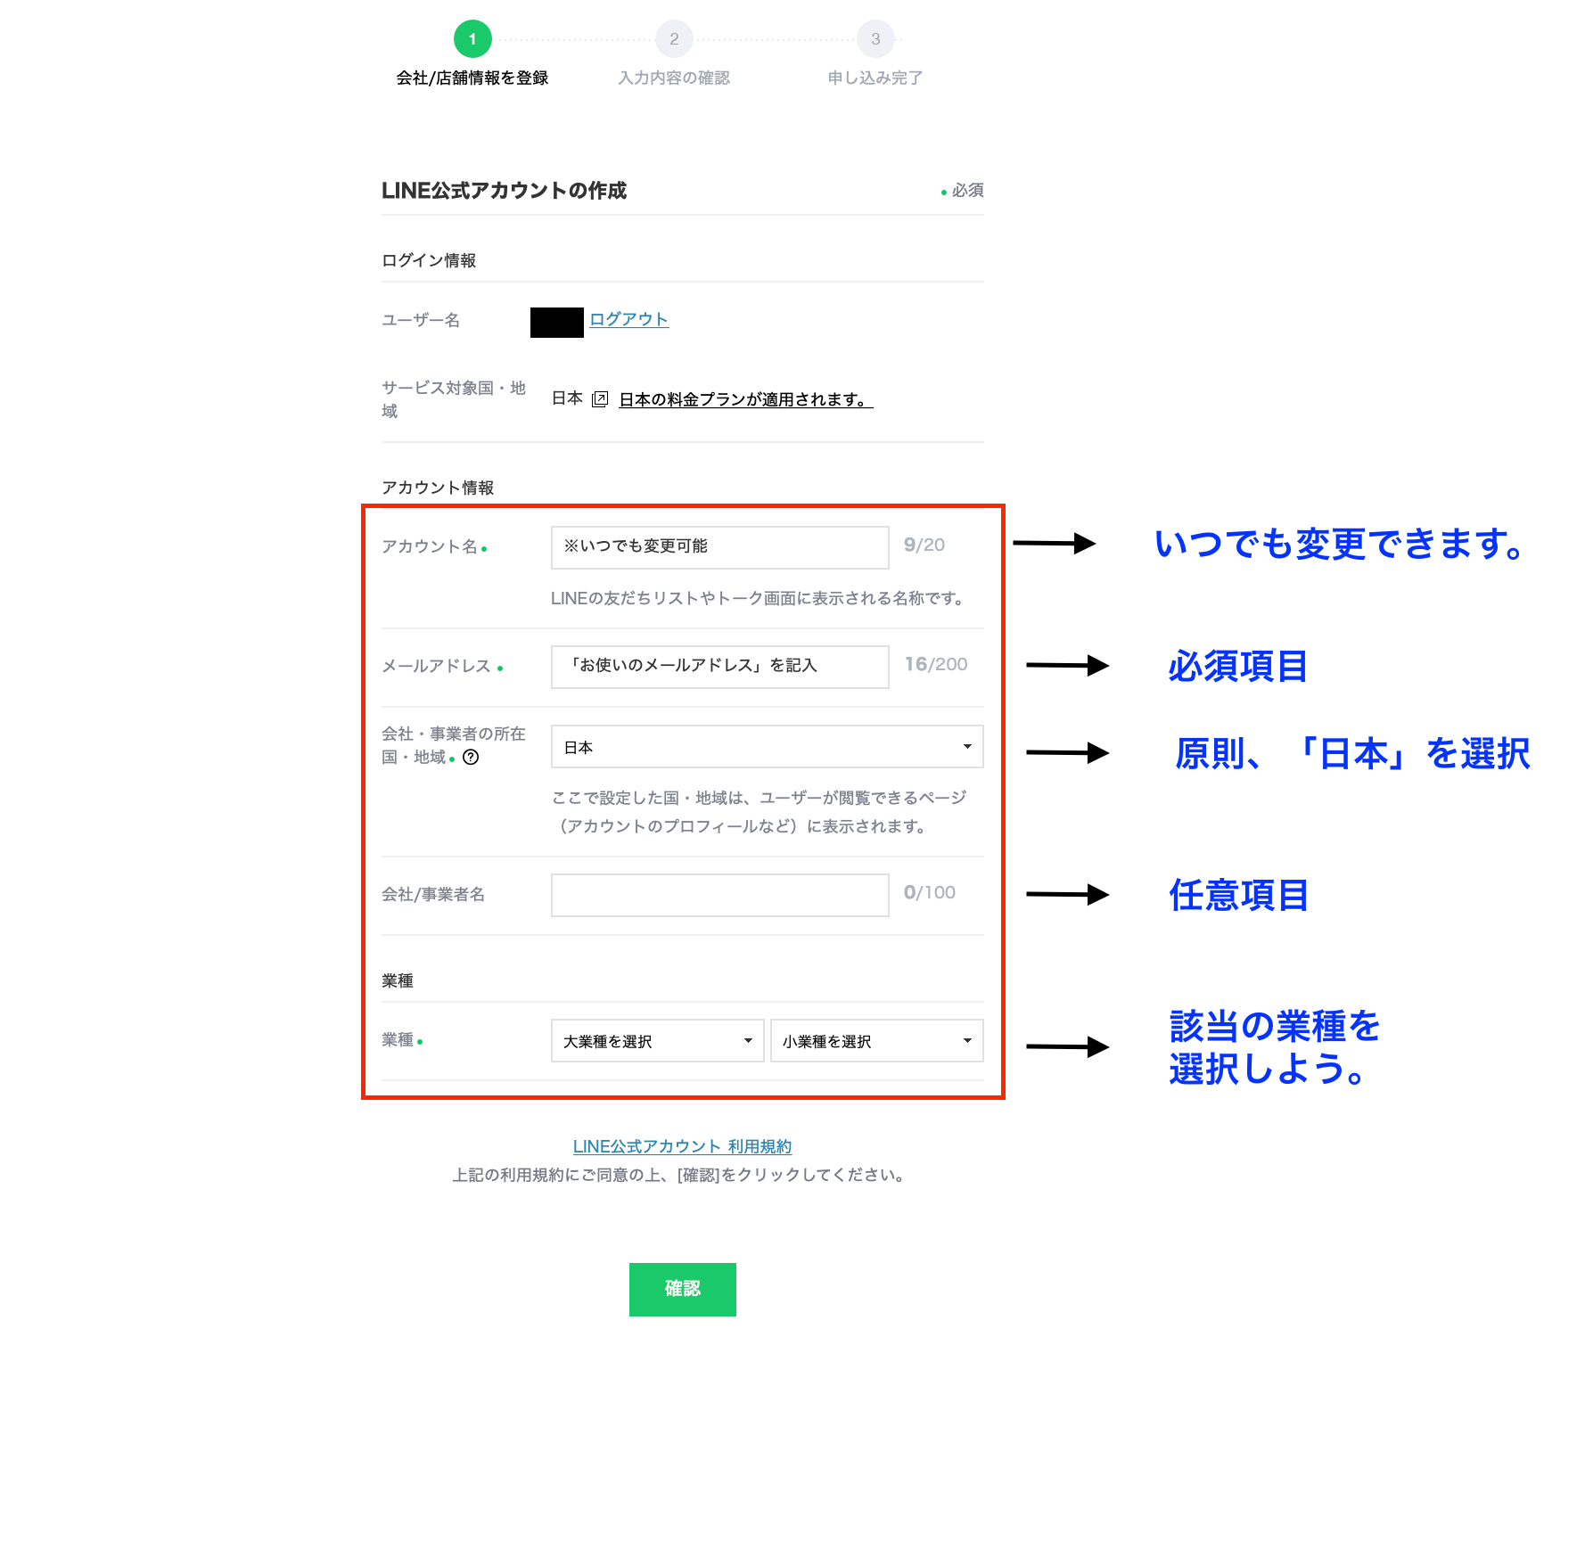Screen dimensions: 1585x1558
Task: Click the LINEの友だちリスト description text
Action: 759,598
